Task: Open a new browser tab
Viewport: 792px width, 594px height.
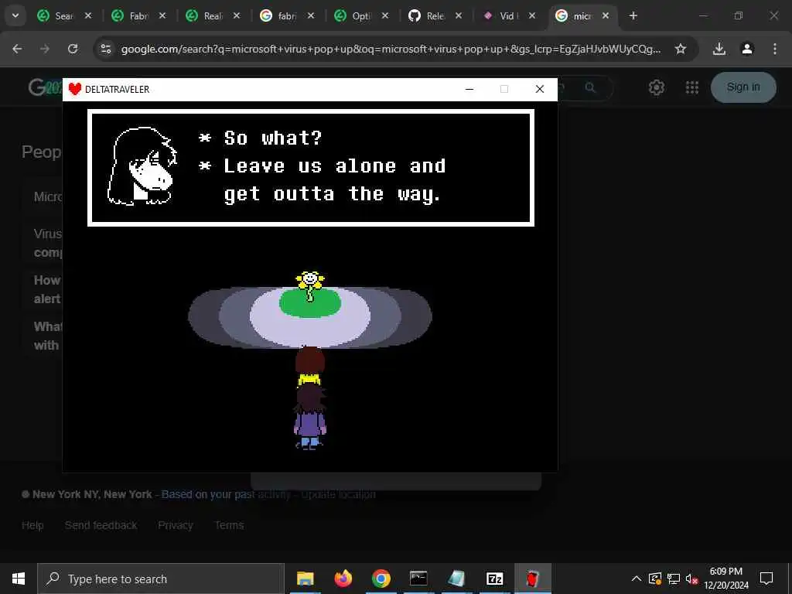Action: (x=633, y=15)
